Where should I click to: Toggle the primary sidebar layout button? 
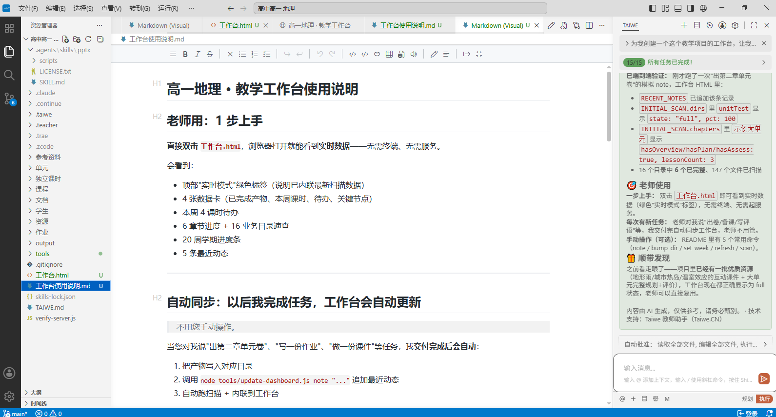coord(653,8)
